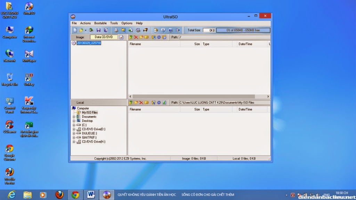Click Rename icon in Image toolbar
The image size is (356, 200).
(x=146, y=37)
